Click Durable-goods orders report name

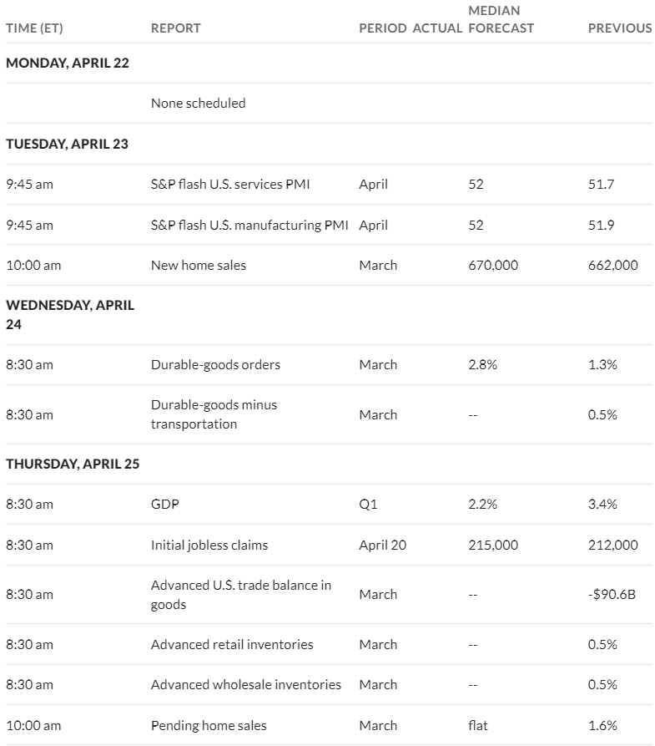click(215, 364)
